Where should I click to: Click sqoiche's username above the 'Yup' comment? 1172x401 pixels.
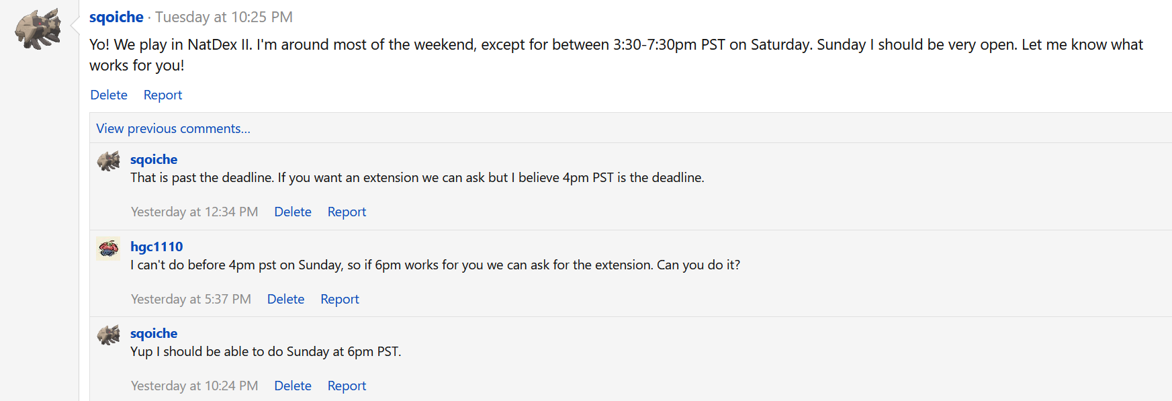154,333
